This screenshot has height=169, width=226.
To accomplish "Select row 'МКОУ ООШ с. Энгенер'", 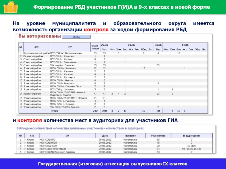I will click(113, 104).
